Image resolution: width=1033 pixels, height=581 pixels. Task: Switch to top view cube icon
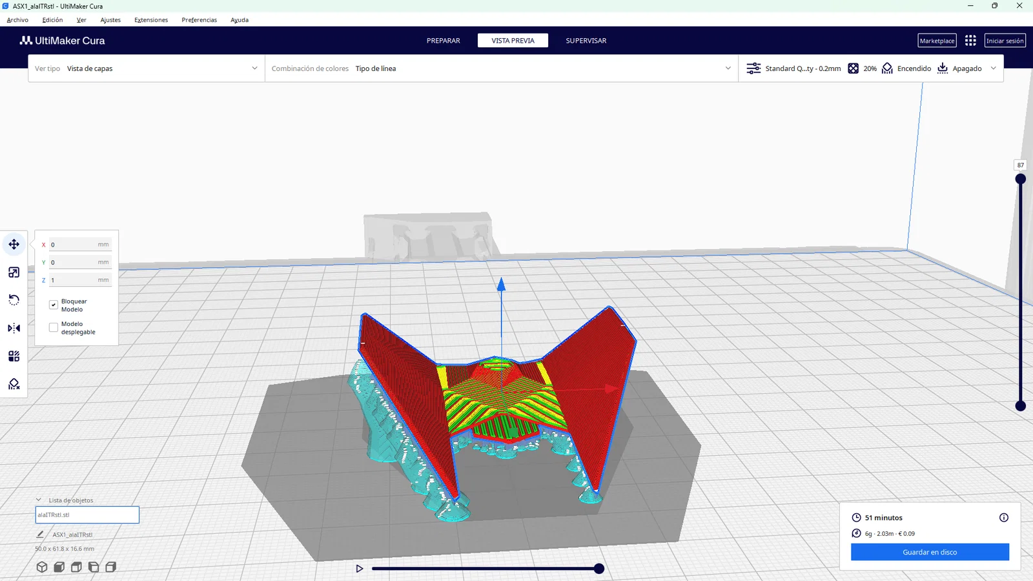coord(76,567)
